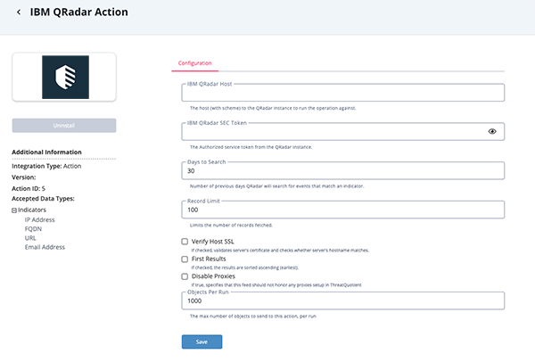
Task: Select the FQDN data type
Action: [x=33, y=229]
